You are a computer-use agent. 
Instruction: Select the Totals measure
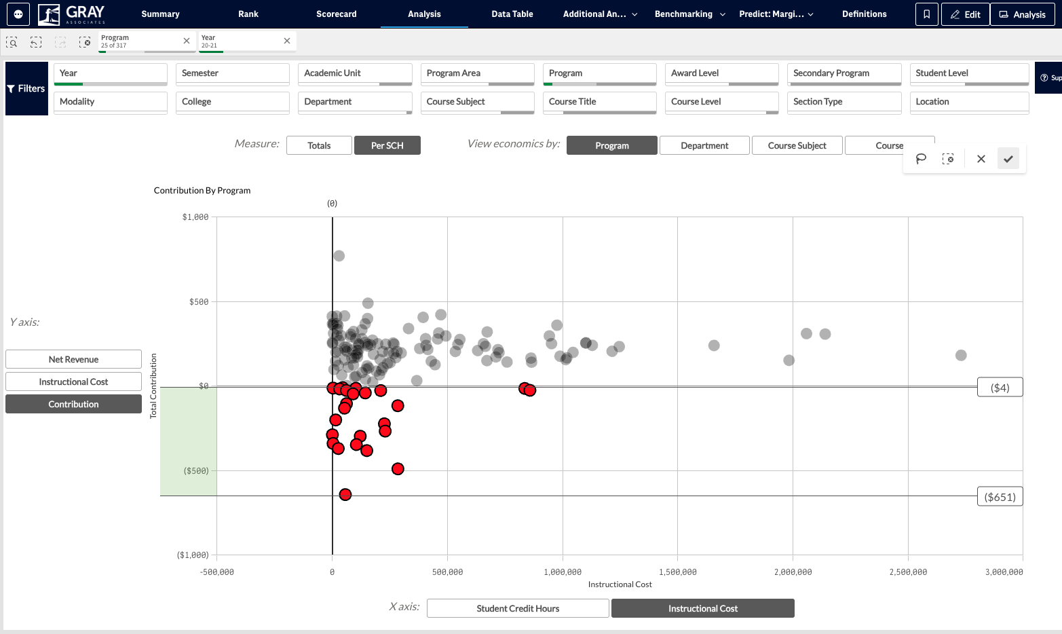319,145
